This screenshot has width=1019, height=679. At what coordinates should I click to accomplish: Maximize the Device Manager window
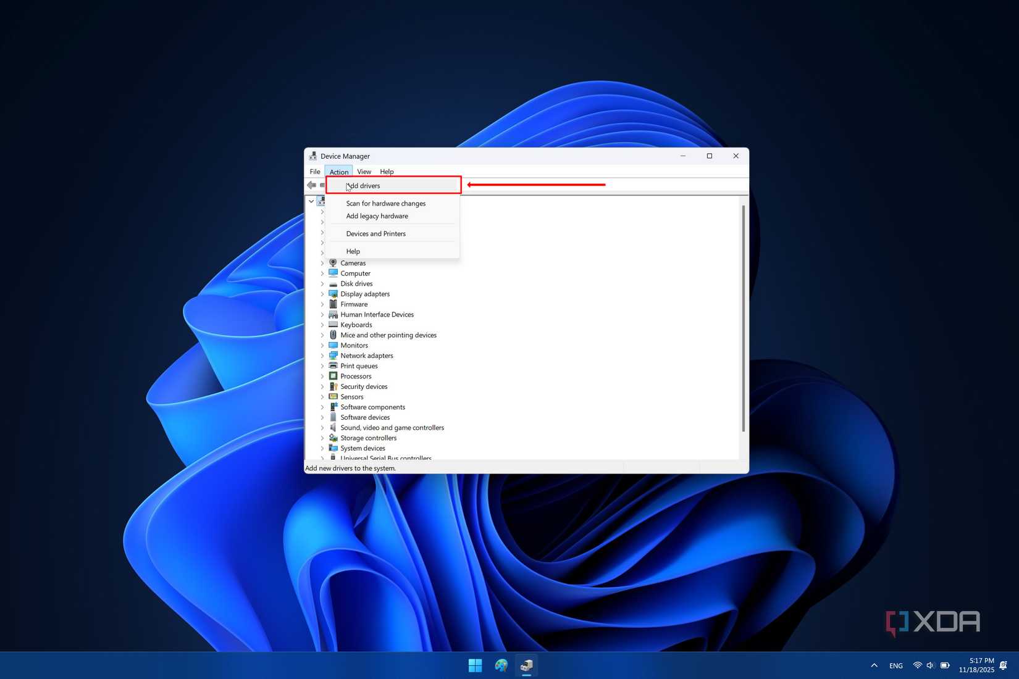point(710,156)
